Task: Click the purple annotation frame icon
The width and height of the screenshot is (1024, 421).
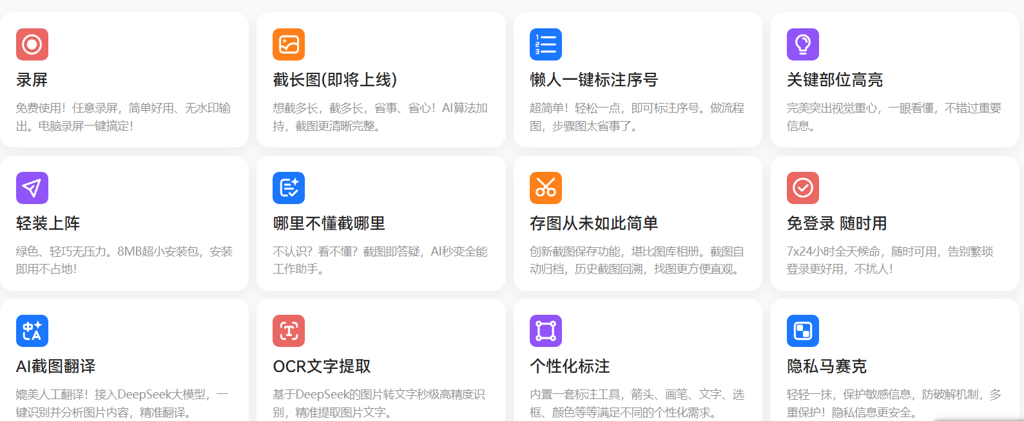Action: coord(545,331)
